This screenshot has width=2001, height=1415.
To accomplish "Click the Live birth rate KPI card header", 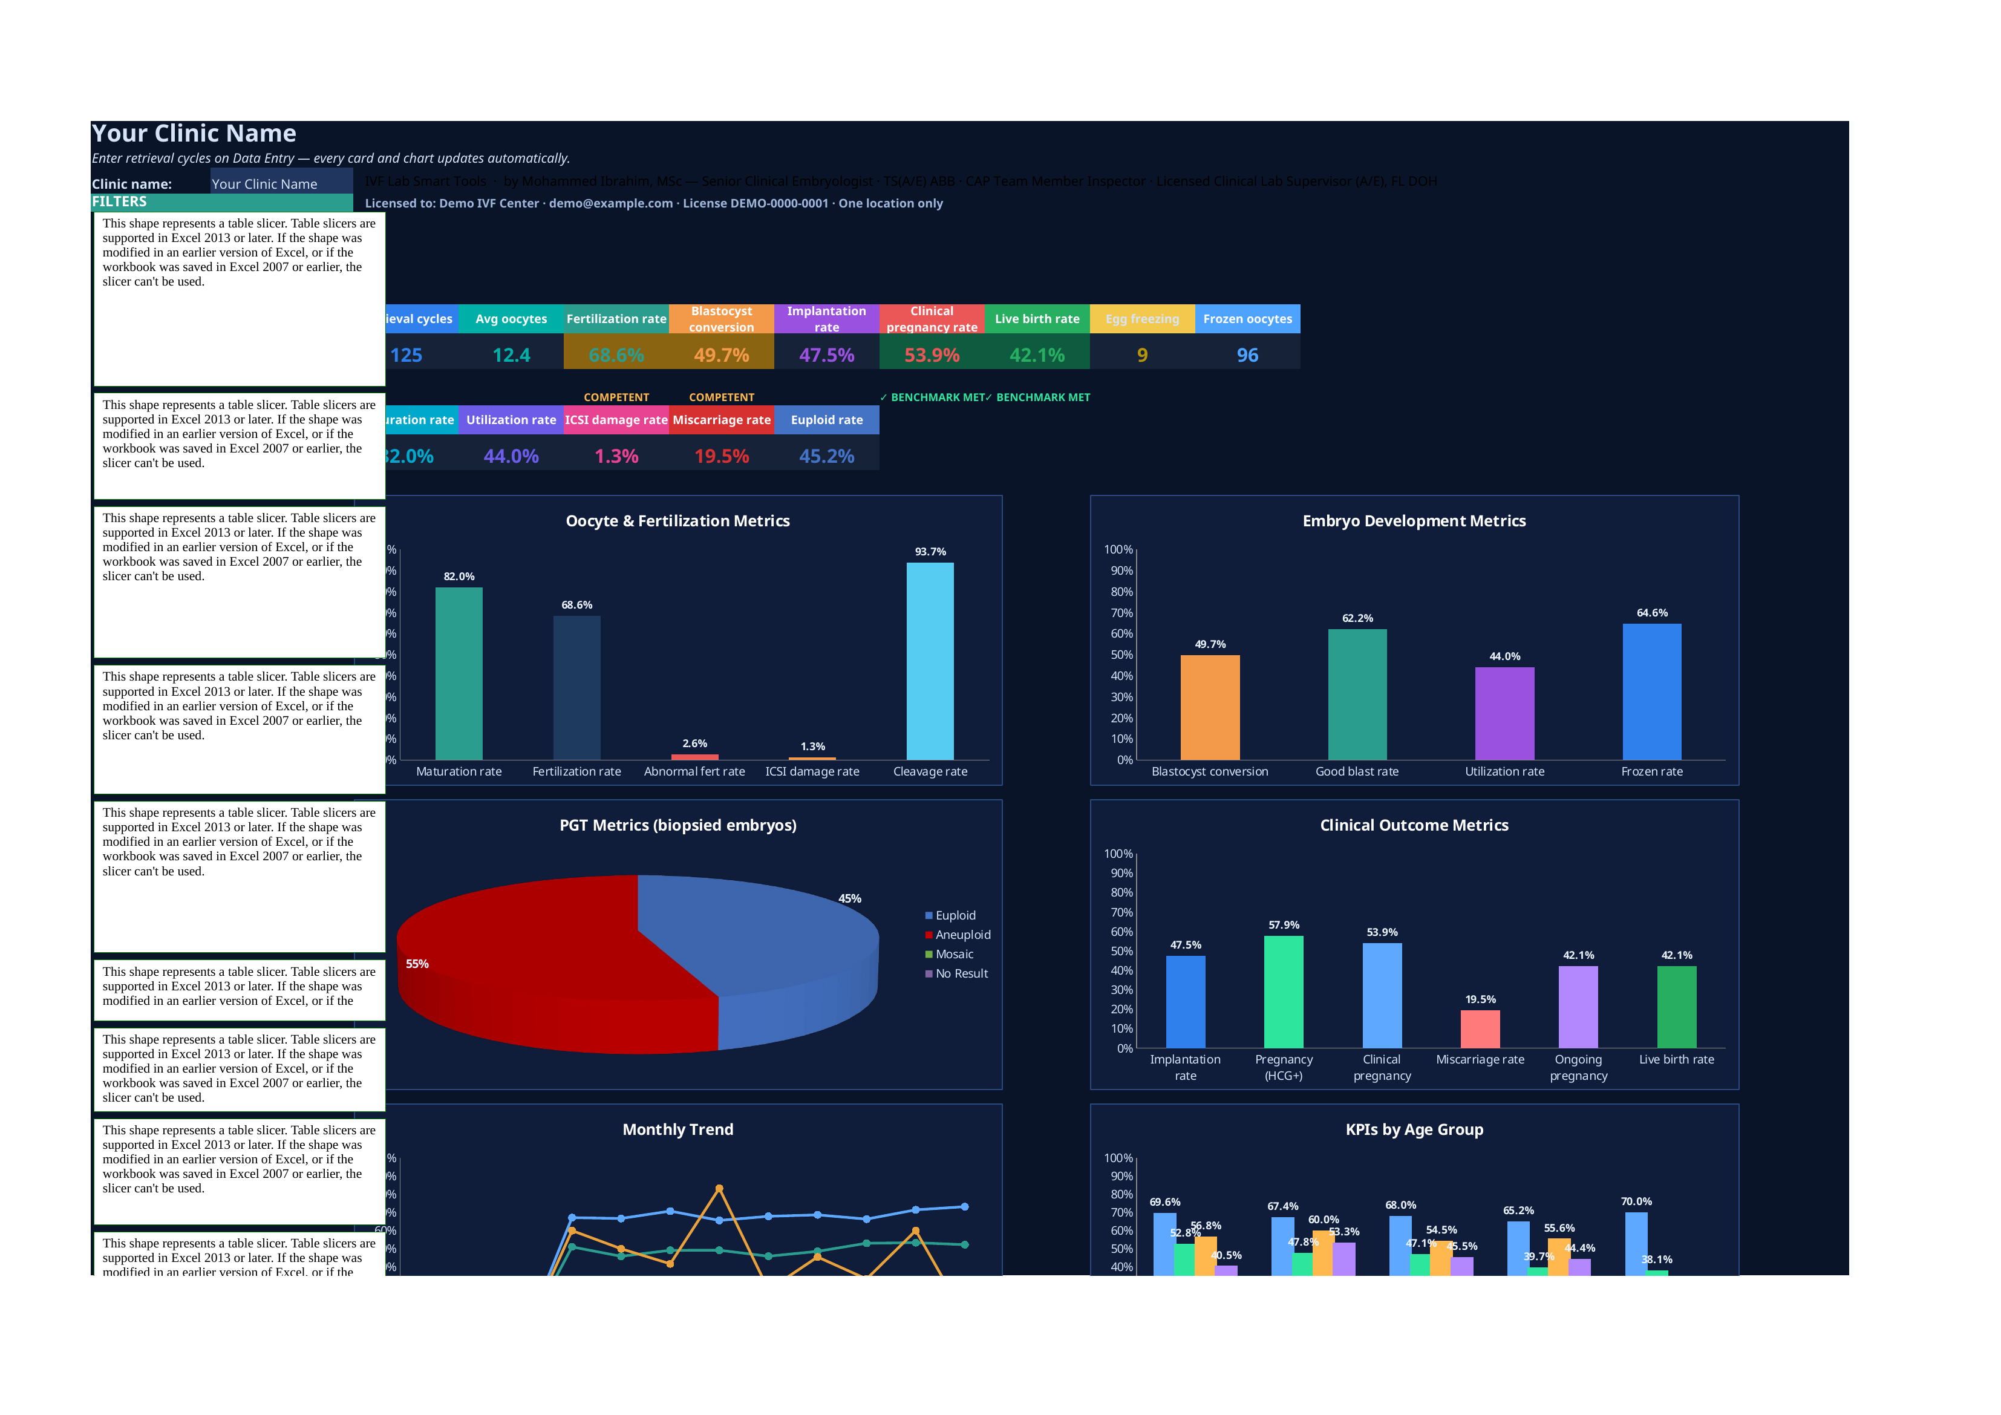I will click(1037, 319).
